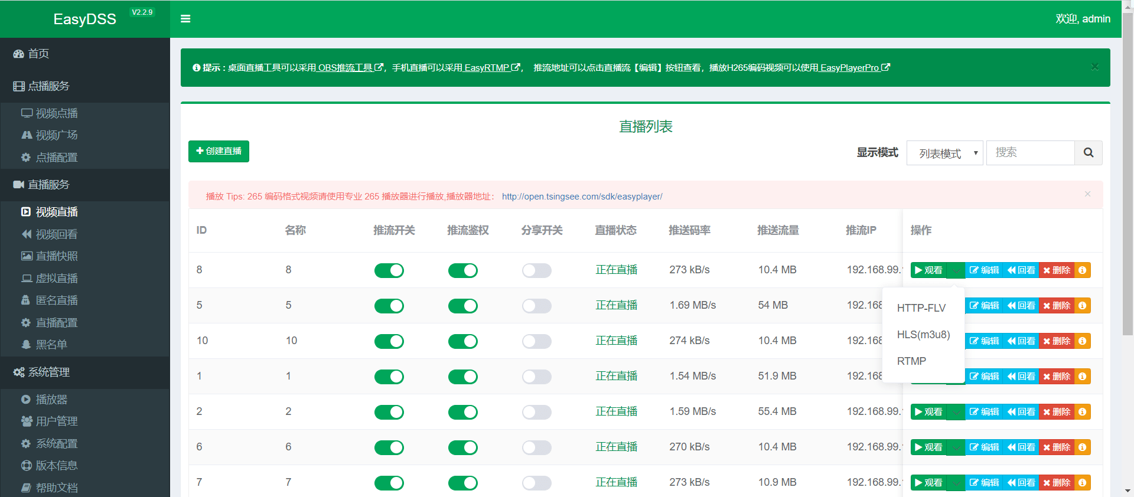Open 视频点播 in the sidebar
This screenshot has width=1134, height=497.
tap(57, 113)
